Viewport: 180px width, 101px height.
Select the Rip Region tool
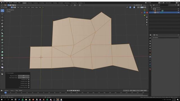(2, 70)
